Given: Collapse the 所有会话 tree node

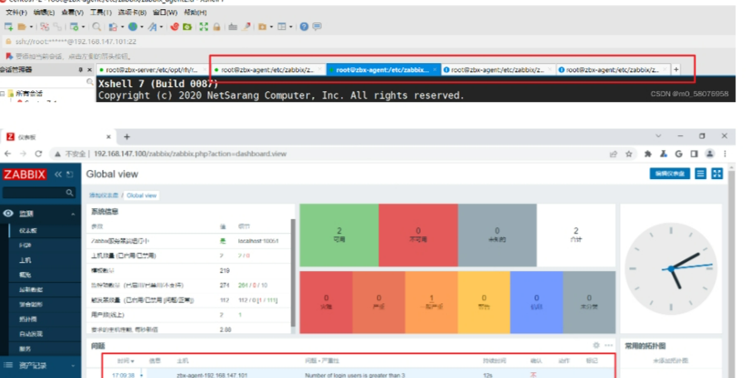Looking at the screenshot, I should 2,94.
